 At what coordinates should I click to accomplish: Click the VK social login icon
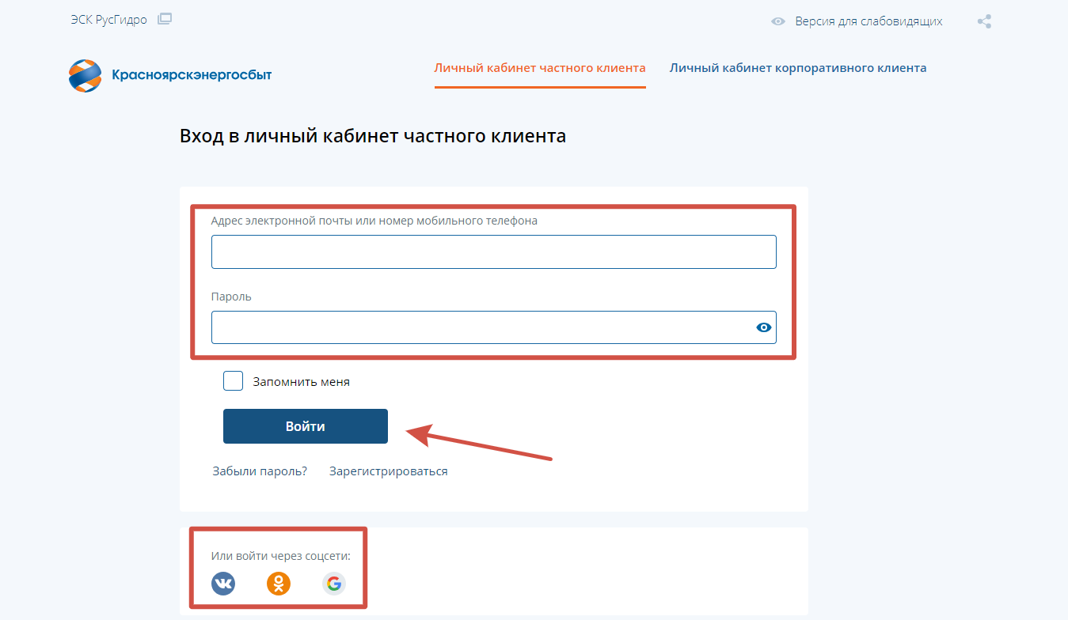coord(223,584)
